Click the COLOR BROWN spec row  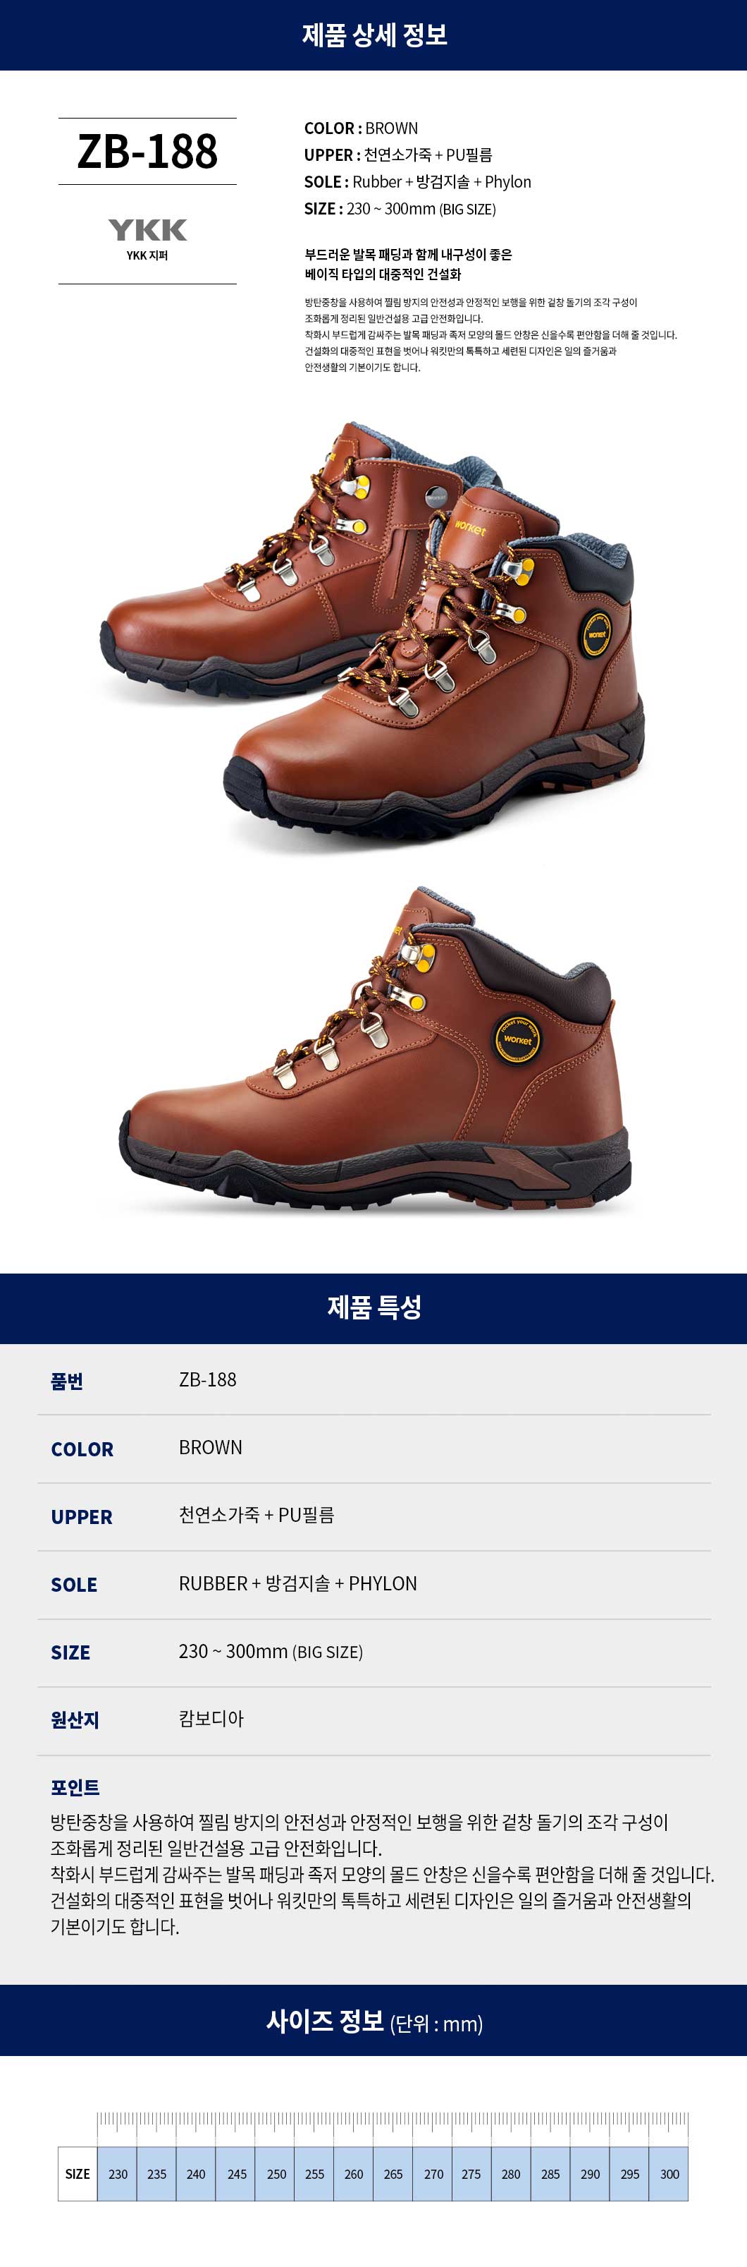click(x=373, y=1449)
